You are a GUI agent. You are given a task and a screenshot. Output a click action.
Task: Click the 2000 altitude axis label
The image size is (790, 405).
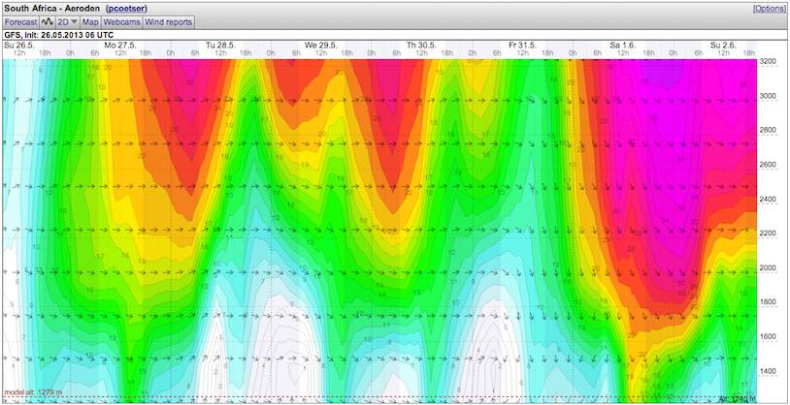click(767, 267)
